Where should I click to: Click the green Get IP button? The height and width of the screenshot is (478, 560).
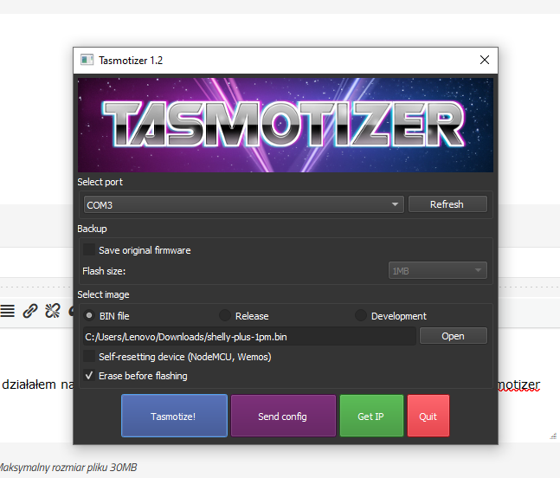pos(371,416)
